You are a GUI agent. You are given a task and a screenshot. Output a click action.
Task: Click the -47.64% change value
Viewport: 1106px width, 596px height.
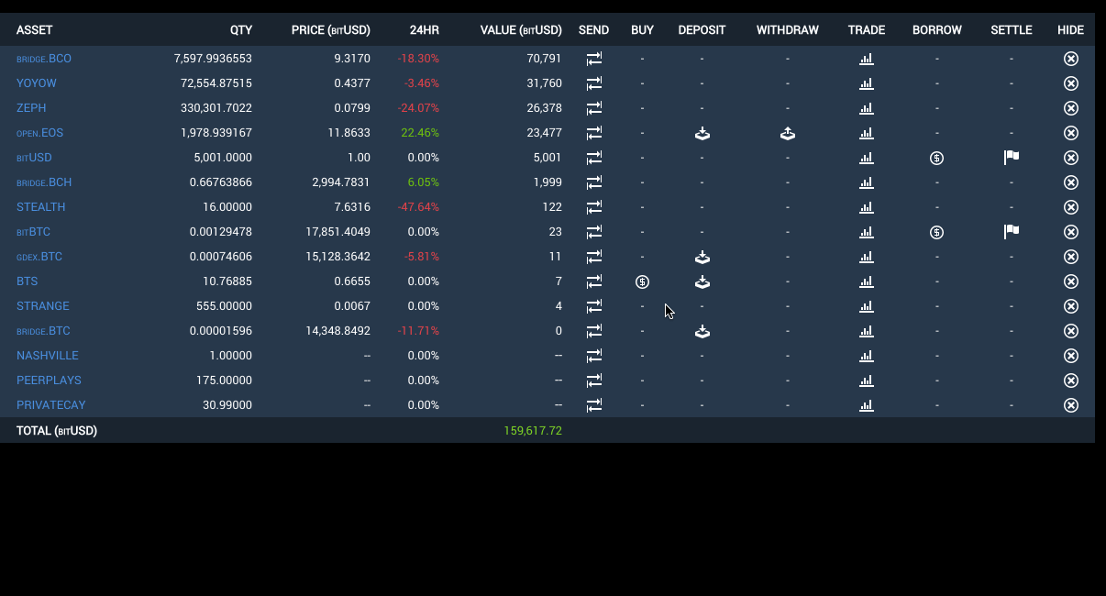(418, 207)
